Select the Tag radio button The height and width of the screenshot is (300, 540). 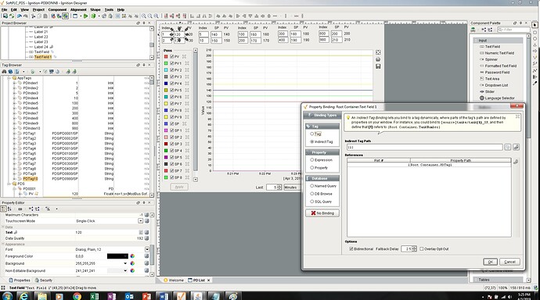[x=312, y=134]
